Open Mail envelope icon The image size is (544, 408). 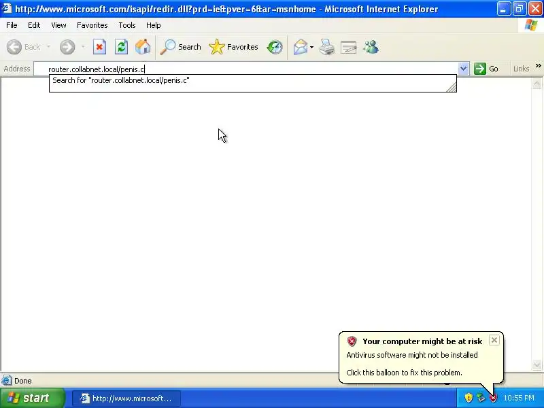point(300,47)
